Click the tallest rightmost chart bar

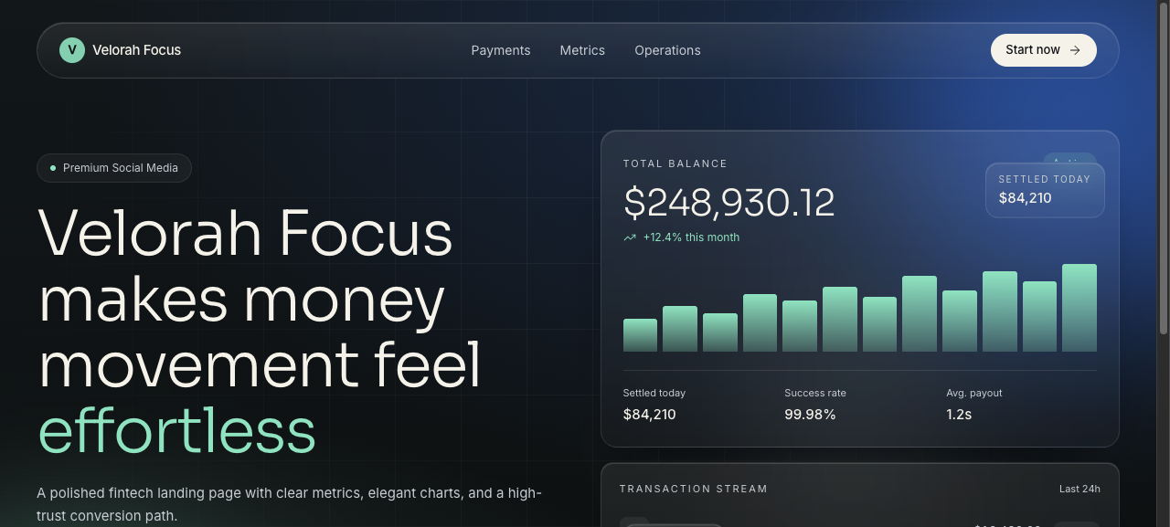click(x=1080, y=308)
